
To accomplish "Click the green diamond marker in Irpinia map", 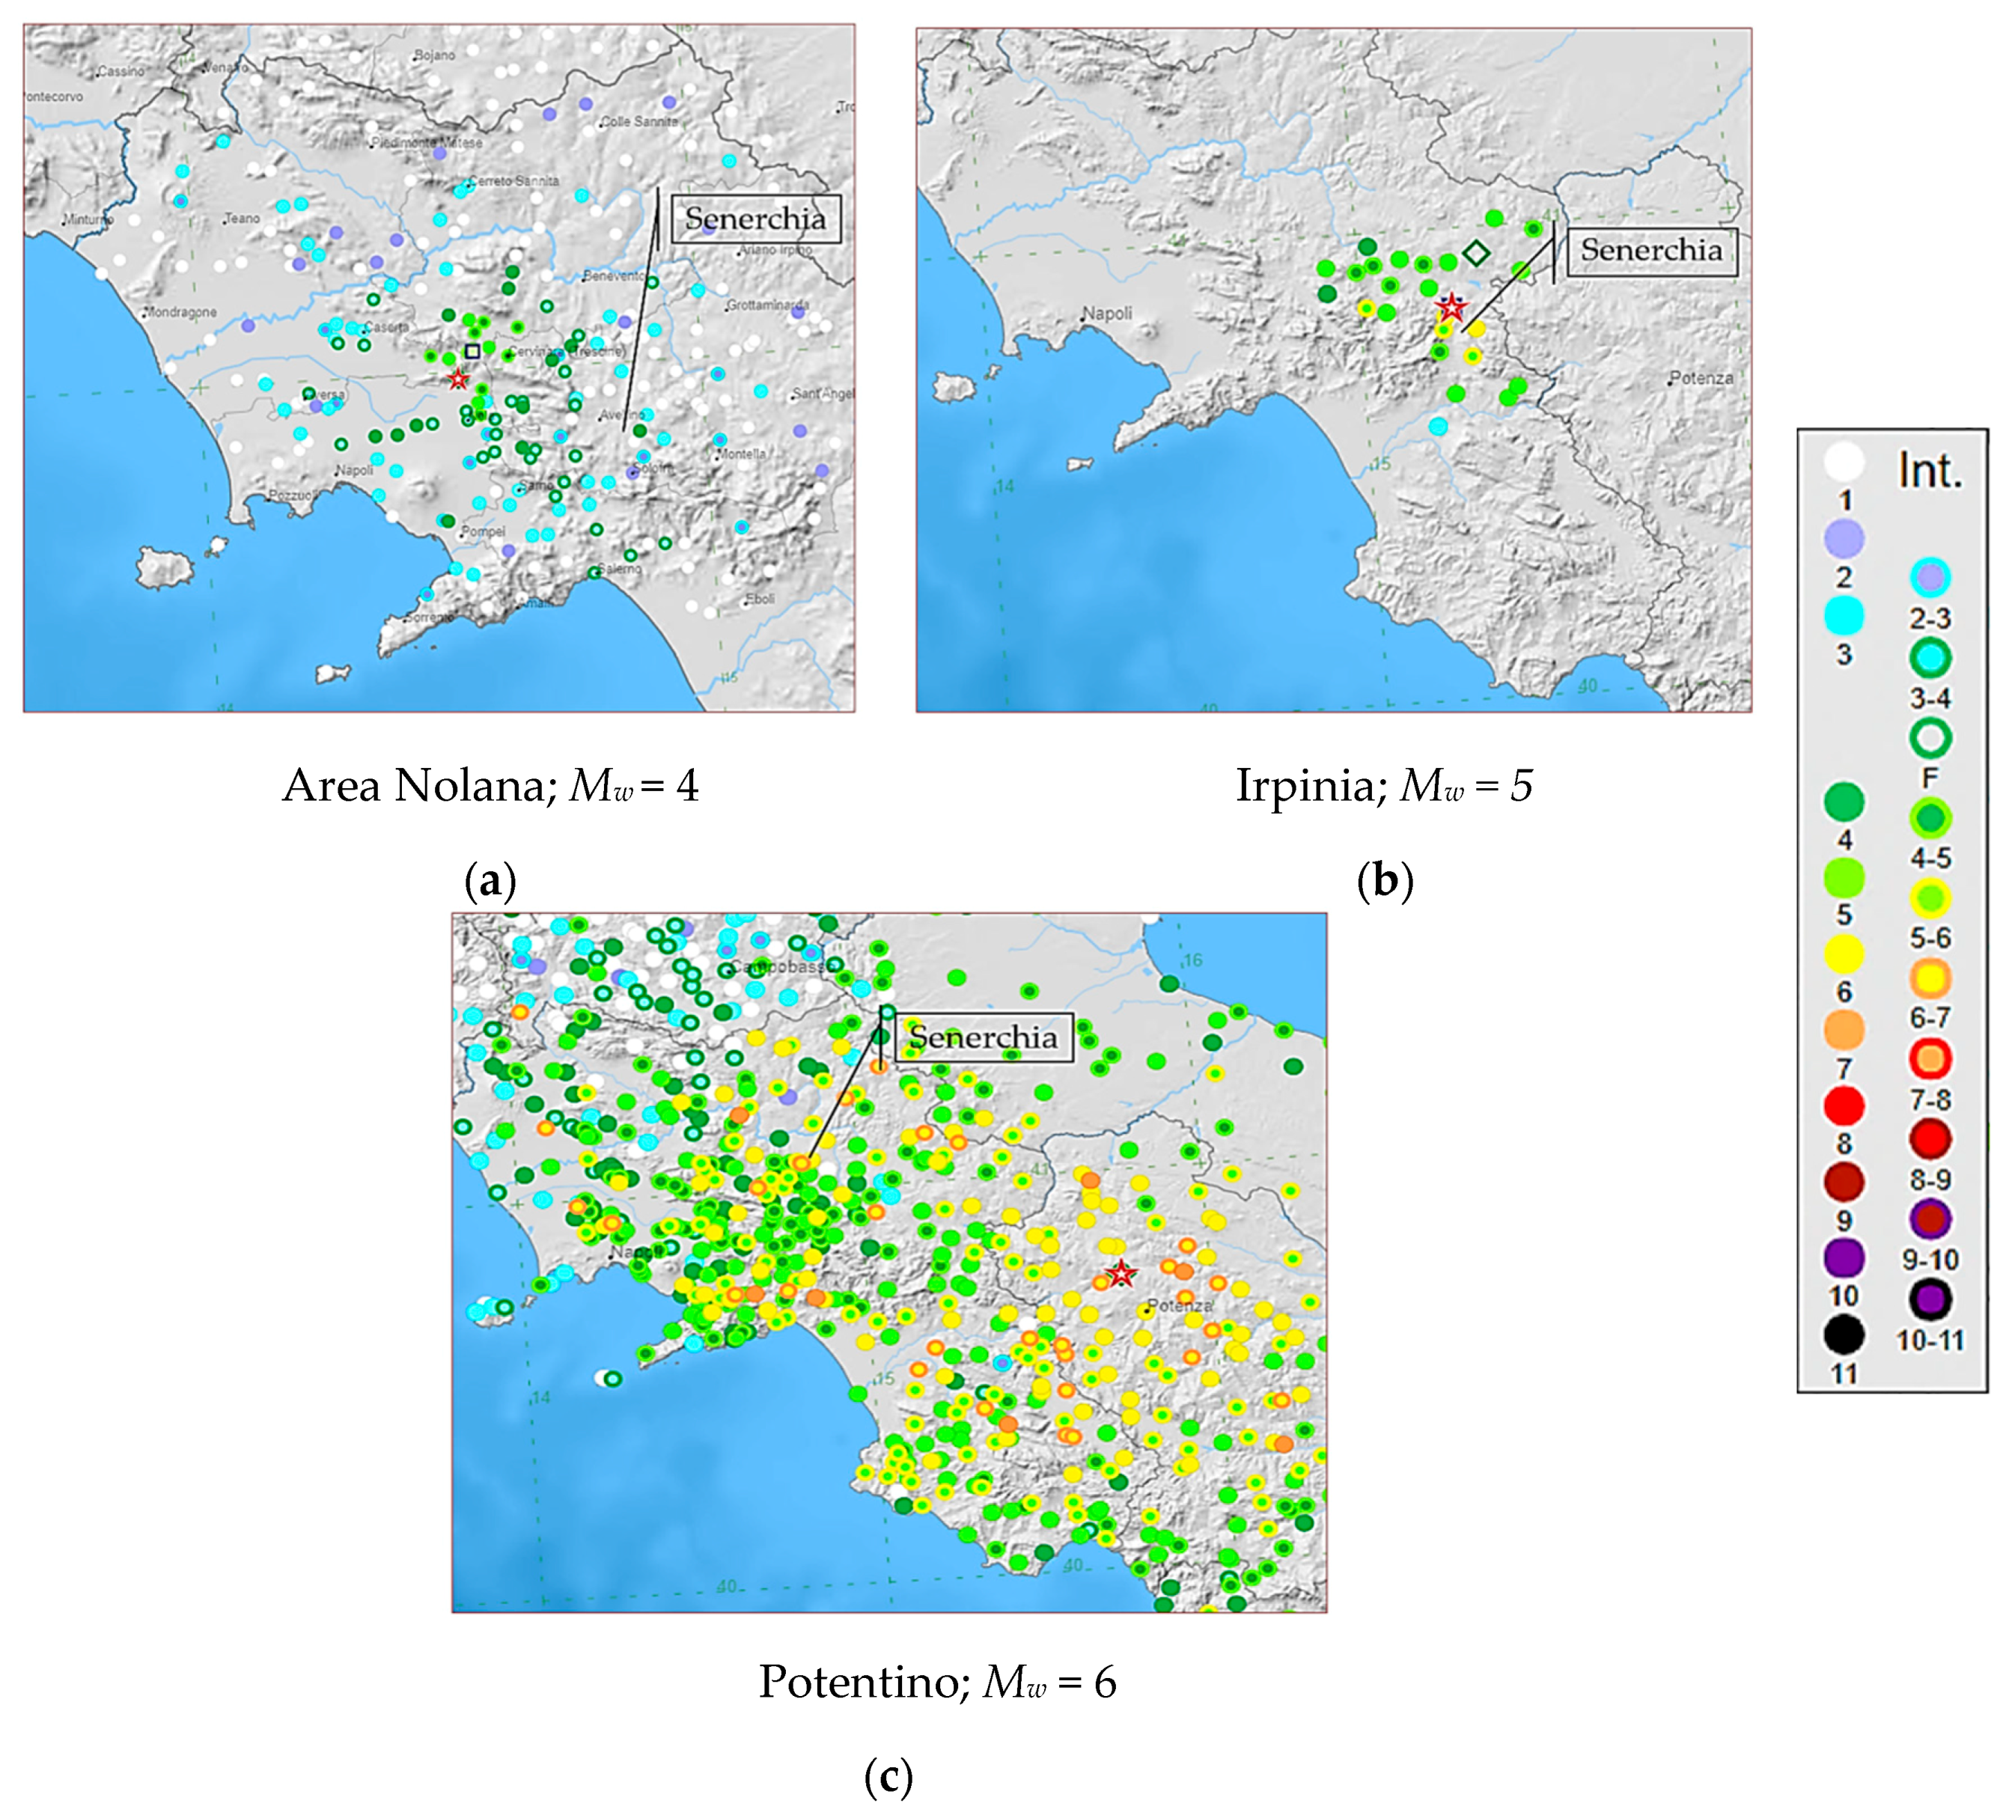I will pos(1476,252).
